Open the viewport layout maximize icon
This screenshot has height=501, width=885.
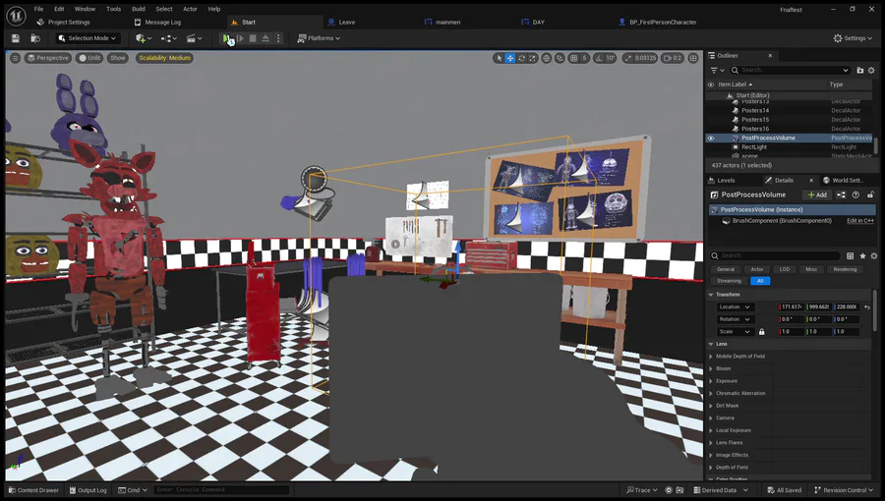pos(693,58)
